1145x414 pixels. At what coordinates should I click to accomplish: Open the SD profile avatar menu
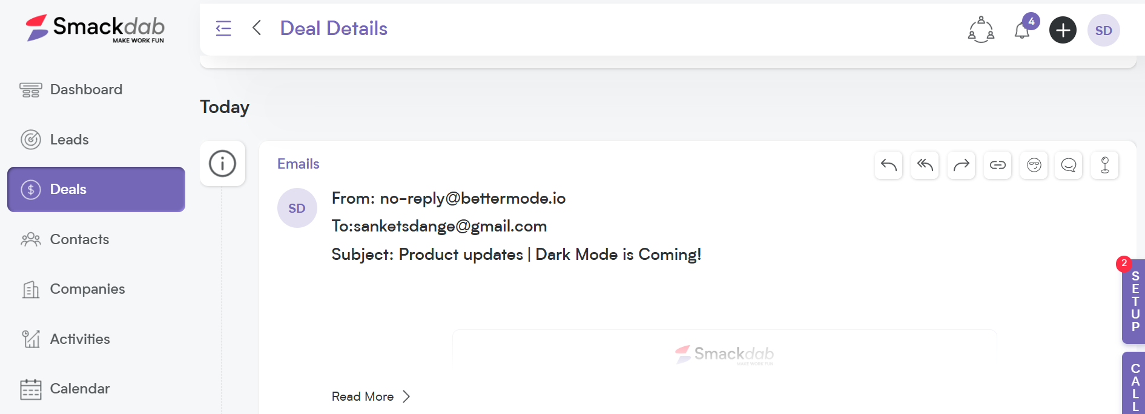point(1103,30)
